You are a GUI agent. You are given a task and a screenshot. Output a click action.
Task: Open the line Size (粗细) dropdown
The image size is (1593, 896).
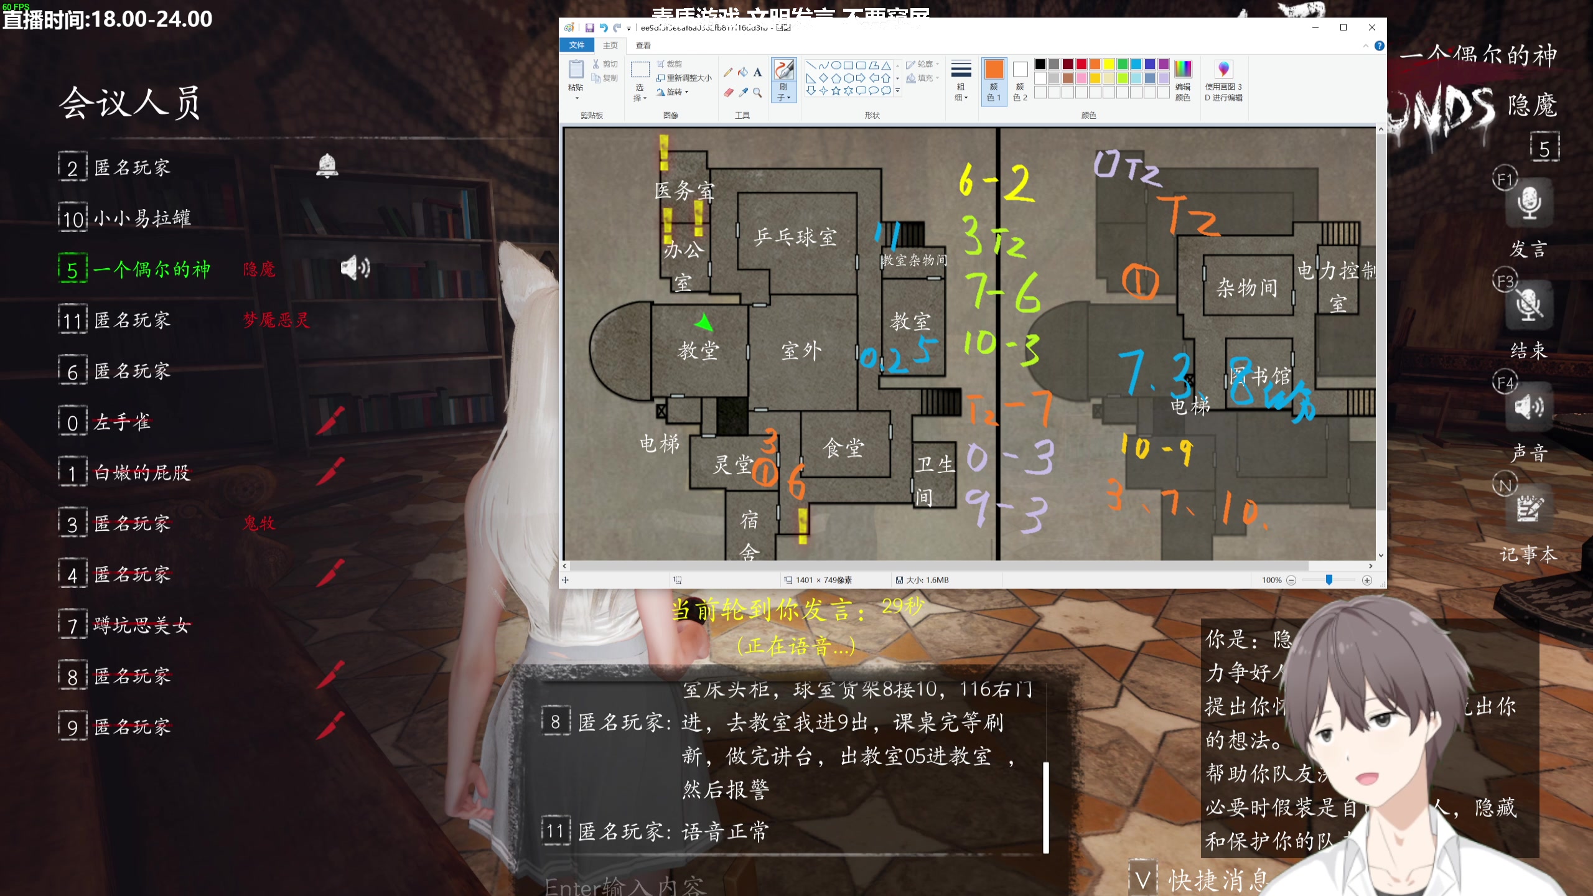(x=961, y=81)
